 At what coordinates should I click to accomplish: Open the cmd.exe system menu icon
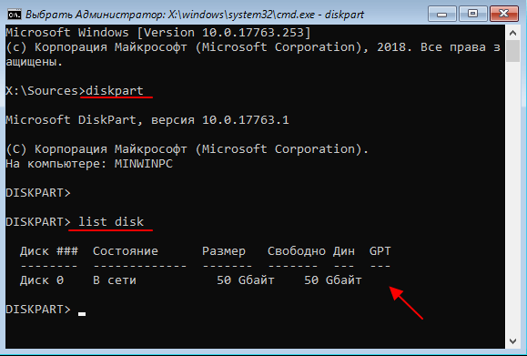tap(15, 15)
